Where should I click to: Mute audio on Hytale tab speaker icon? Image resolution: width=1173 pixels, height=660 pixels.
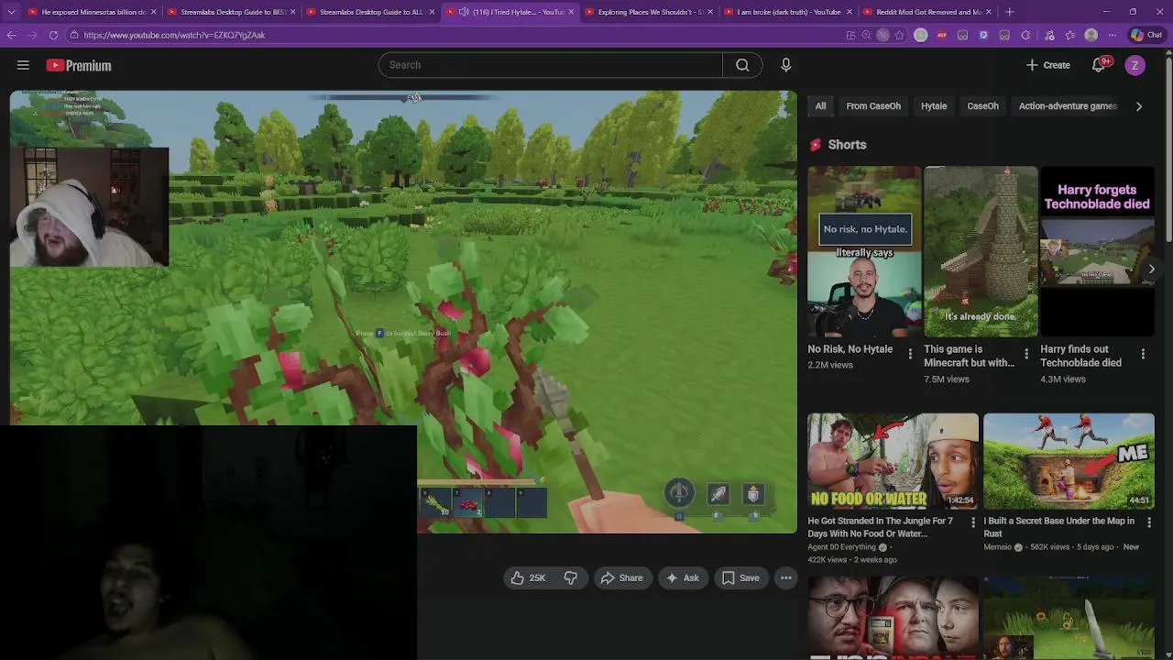(464, 12)
